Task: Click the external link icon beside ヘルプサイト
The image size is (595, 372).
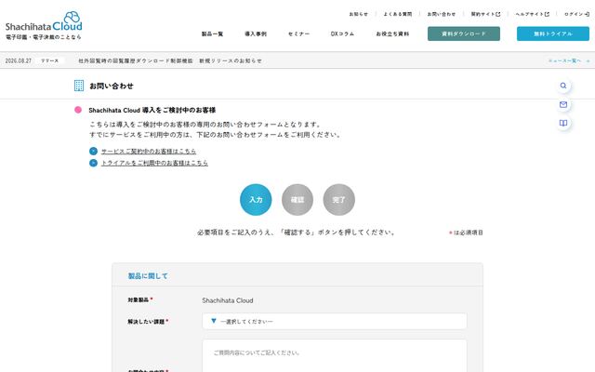Action: click(547, 14)
